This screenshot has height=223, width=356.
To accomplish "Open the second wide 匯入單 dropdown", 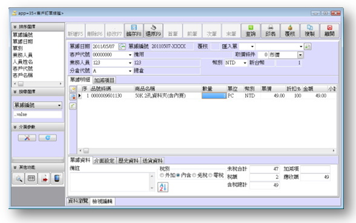I will click(x=301, y=47).
